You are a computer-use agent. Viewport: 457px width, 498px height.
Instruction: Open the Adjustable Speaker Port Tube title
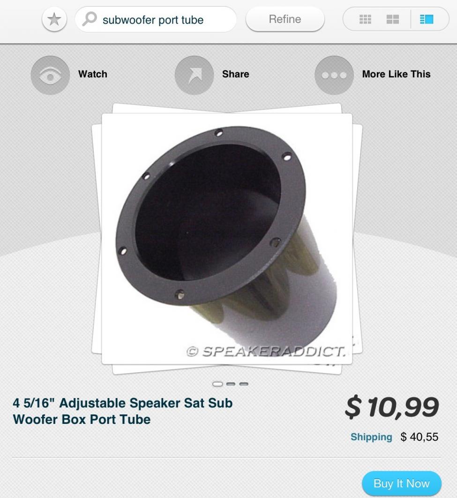(x=122, y=411)
